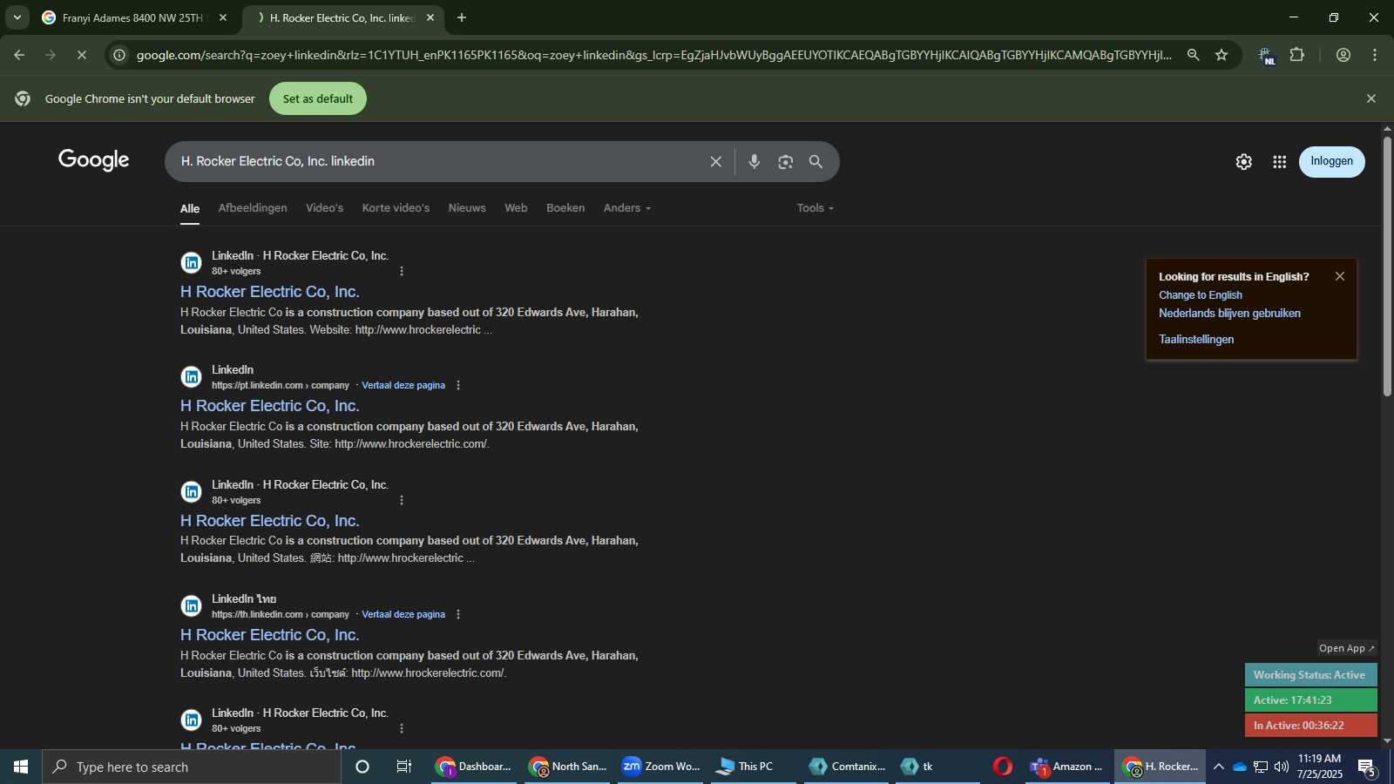Open the Google apps grid

[x=1279, y=162]
